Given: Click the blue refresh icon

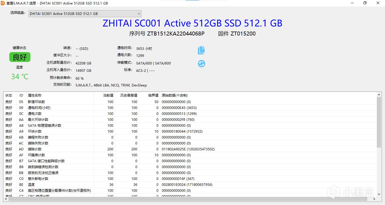Looking at the screenshot, I should point(201,64).
